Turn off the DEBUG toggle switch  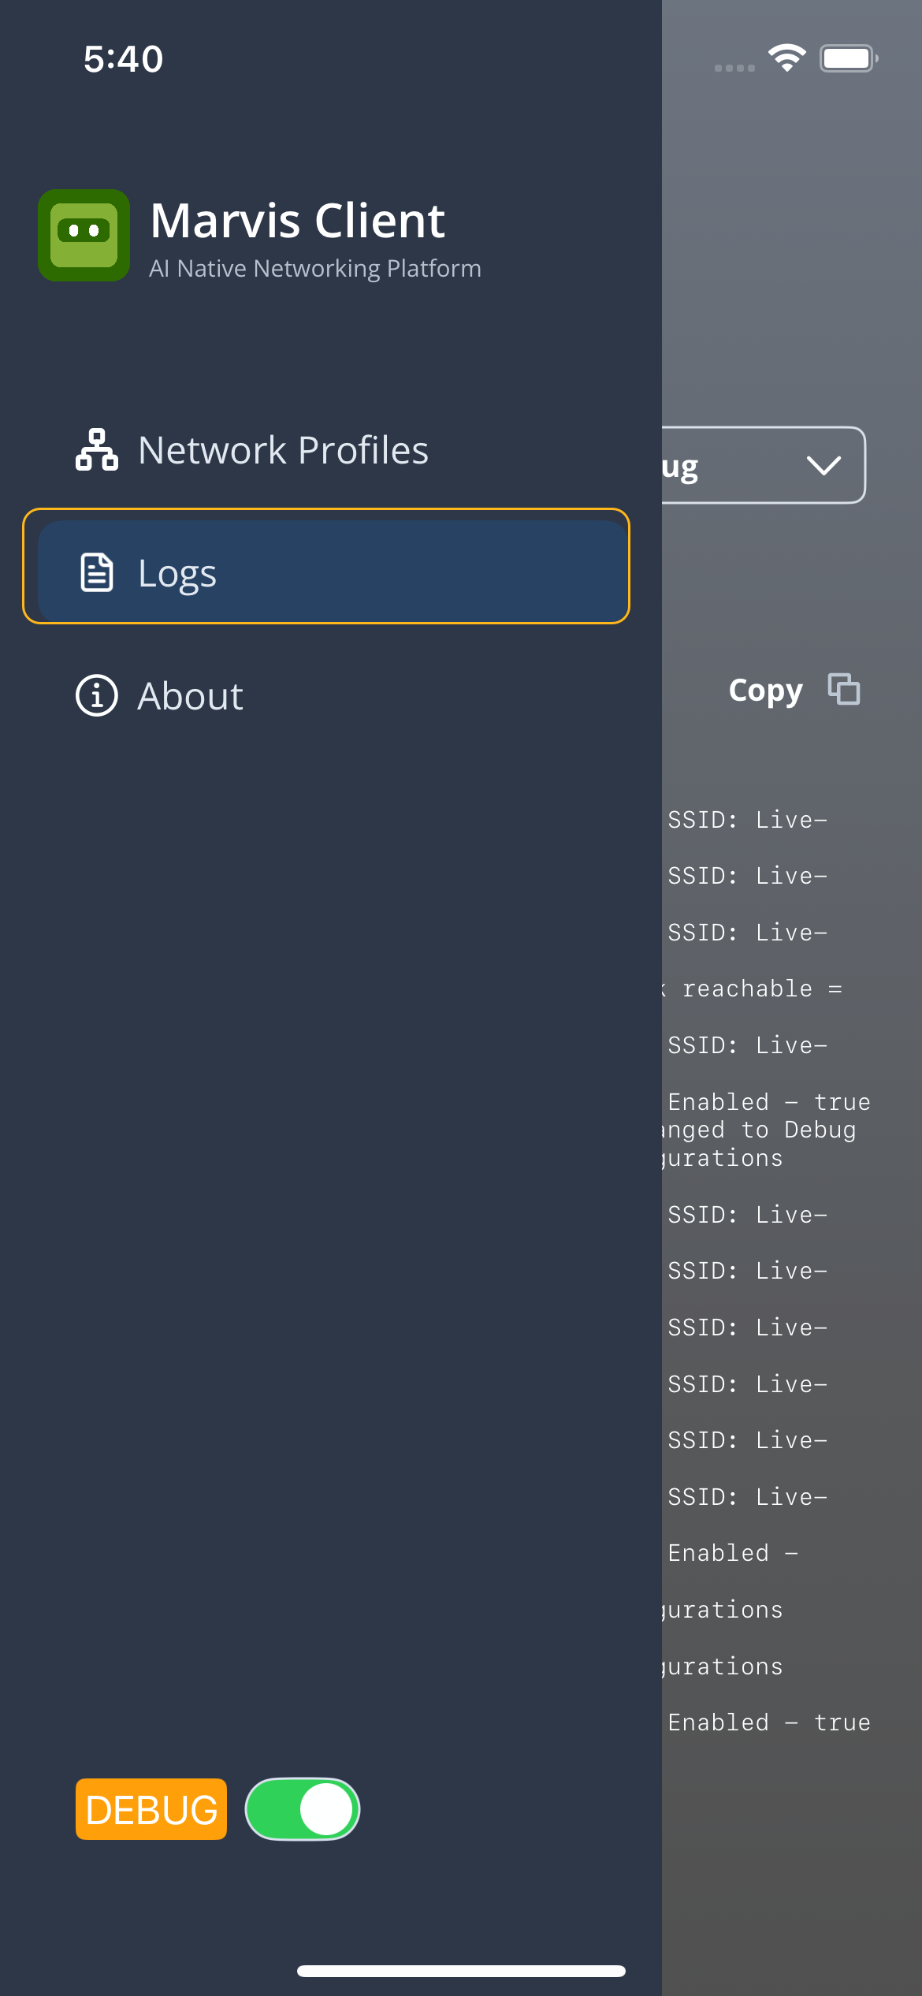tap(303, 1809)
